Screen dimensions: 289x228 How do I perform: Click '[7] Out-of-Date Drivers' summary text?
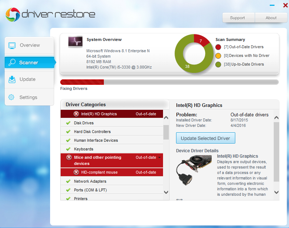coord(244,47)
